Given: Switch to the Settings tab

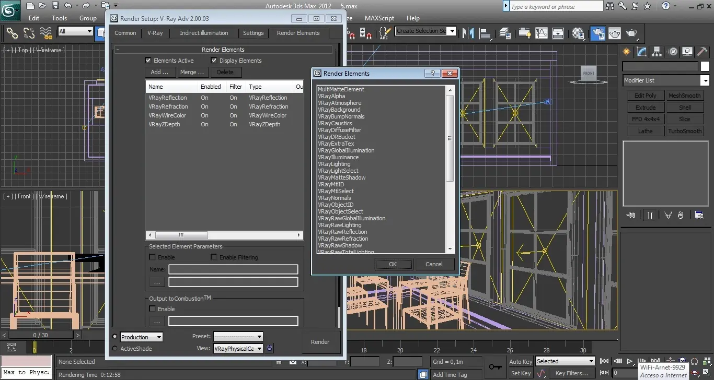Looking at the screenshot, I should pos(254,33).
